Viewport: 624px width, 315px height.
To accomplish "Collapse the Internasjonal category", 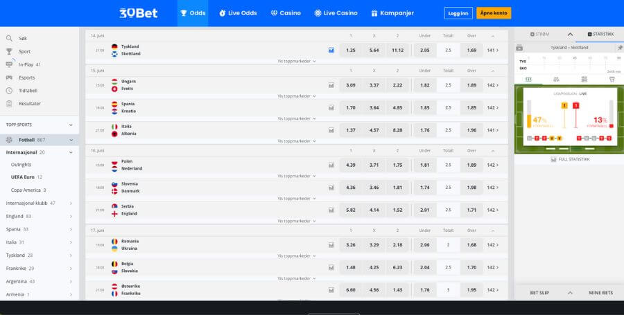I will (71, 152).
